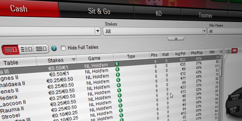
Task: Activate the red table-view preview icon
Action: coord(234,50)
